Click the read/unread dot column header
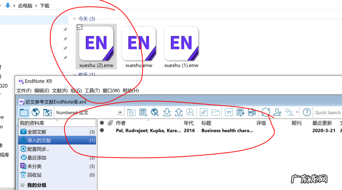 point(102,123)
